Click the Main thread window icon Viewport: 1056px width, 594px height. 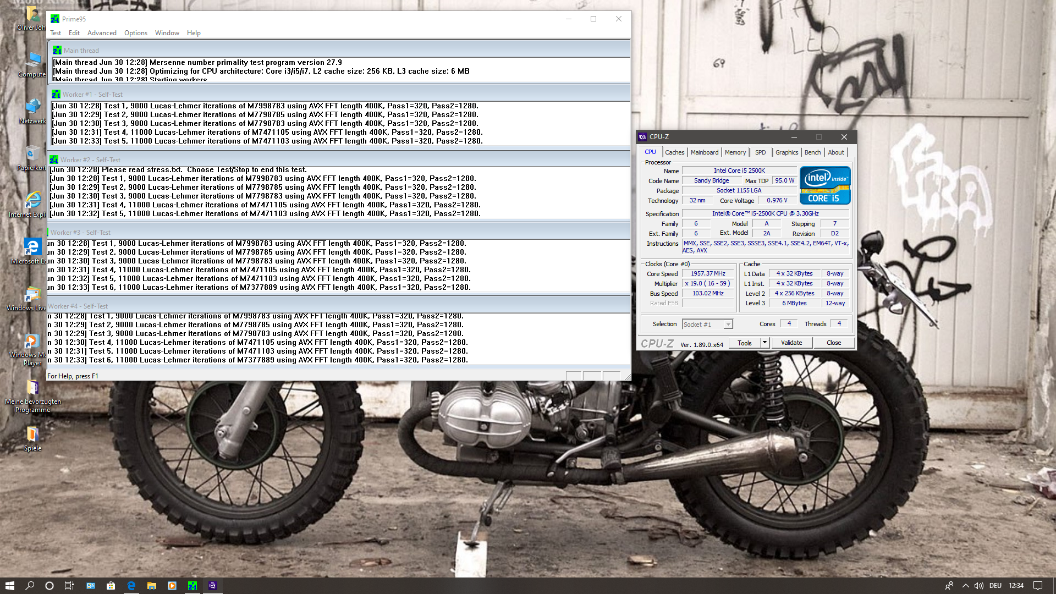[x=57, y=50]
